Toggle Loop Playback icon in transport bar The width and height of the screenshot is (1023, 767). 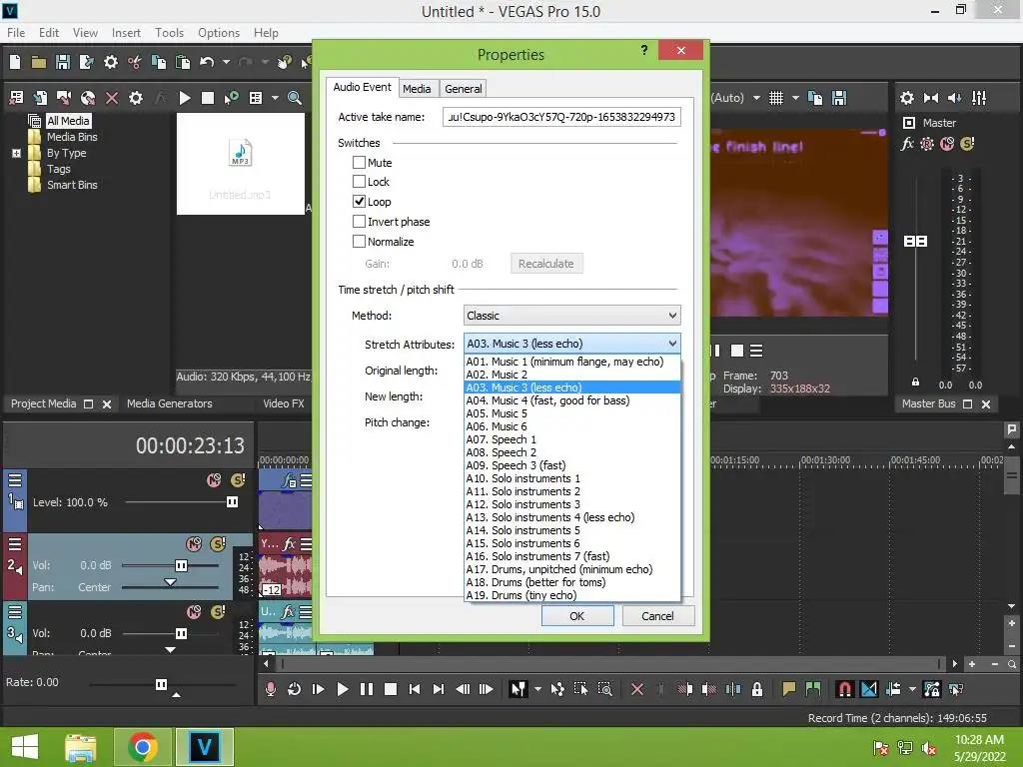295,689
